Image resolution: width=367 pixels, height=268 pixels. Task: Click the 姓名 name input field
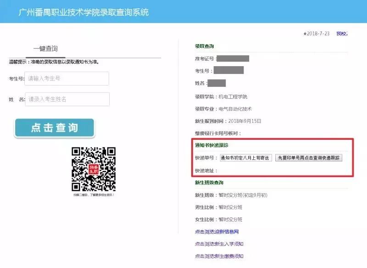pos(69,99)
